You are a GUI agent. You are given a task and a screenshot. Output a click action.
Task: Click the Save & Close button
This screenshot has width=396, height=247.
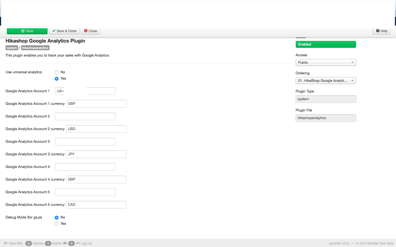coord(64,31)
